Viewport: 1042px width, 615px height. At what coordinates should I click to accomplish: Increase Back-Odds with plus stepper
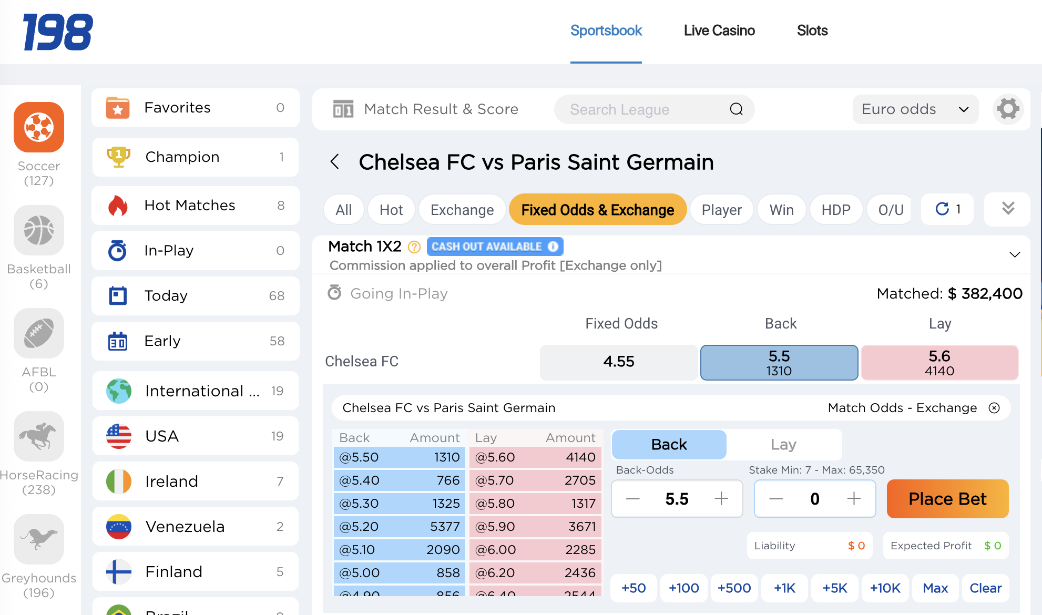(x=721, y=498)
